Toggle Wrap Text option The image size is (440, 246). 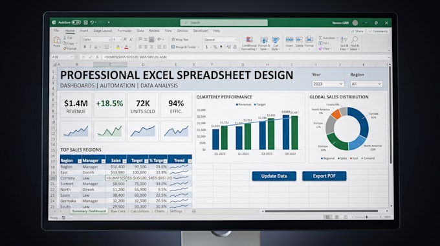point(180,39)
